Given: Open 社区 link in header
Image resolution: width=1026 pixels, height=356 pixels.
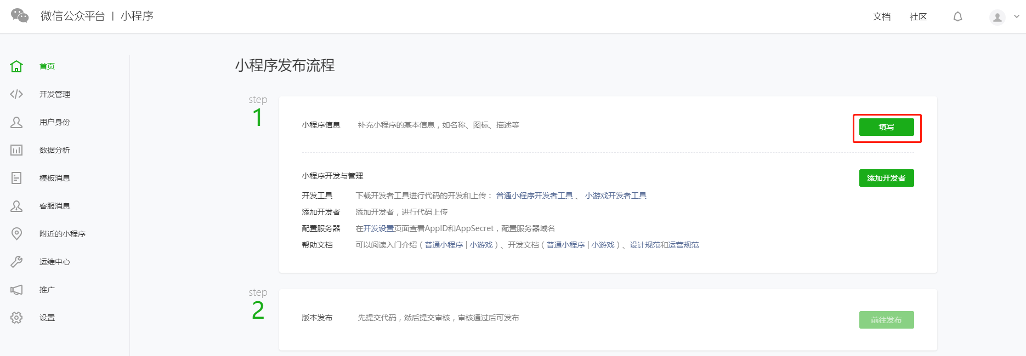Looking at the screenshot, I should coord(919,17).
